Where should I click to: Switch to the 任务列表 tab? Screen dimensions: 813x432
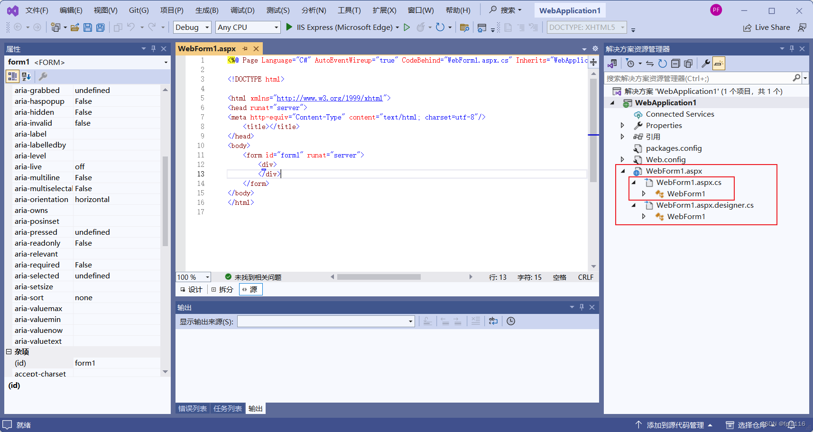tap(227, 409)
